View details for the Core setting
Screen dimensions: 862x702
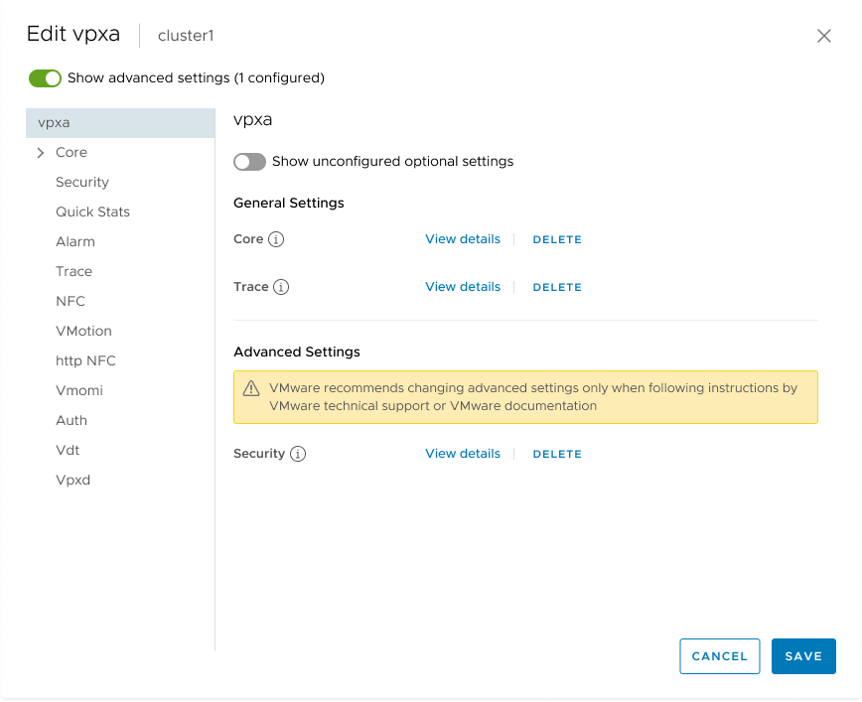(463, 239)
